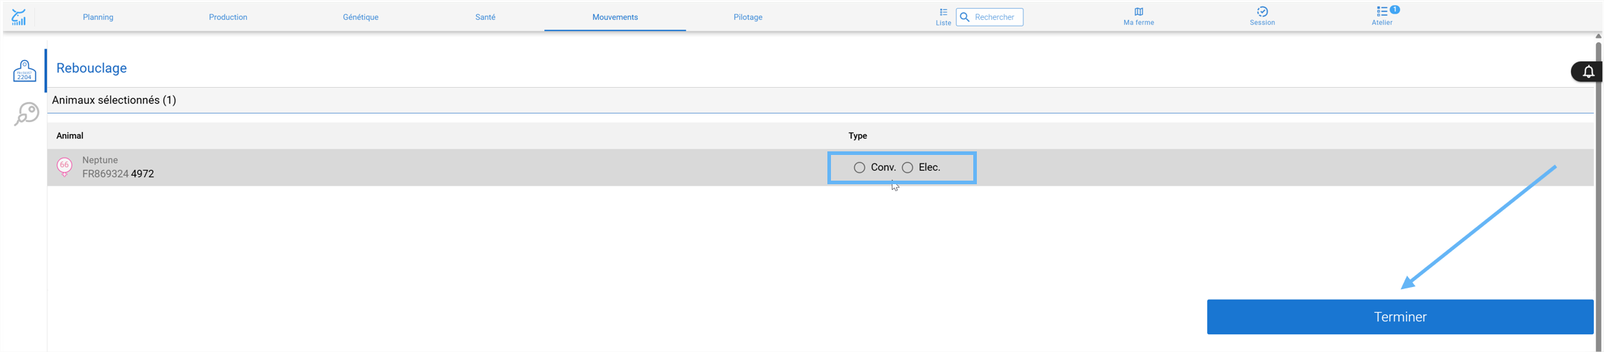Select the ear tag Rebouclage sidebar icon
Viewport: 1604px width, 352px height.
pyautogui.click(x=24, y=70)
